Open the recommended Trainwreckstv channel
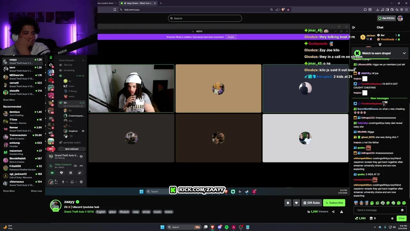The image size is (410, 231). click(x=22, y=137)
